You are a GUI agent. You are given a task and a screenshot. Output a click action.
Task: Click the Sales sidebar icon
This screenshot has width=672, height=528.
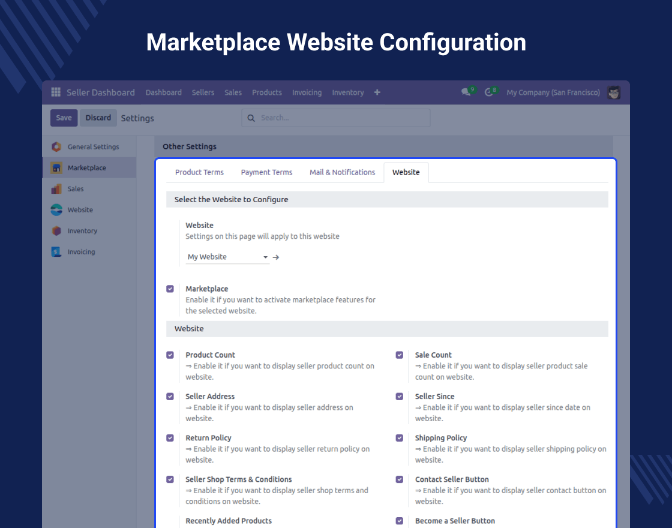point(56,188)
